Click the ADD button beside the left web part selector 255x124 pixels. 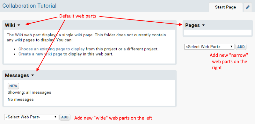pos(65,117)
